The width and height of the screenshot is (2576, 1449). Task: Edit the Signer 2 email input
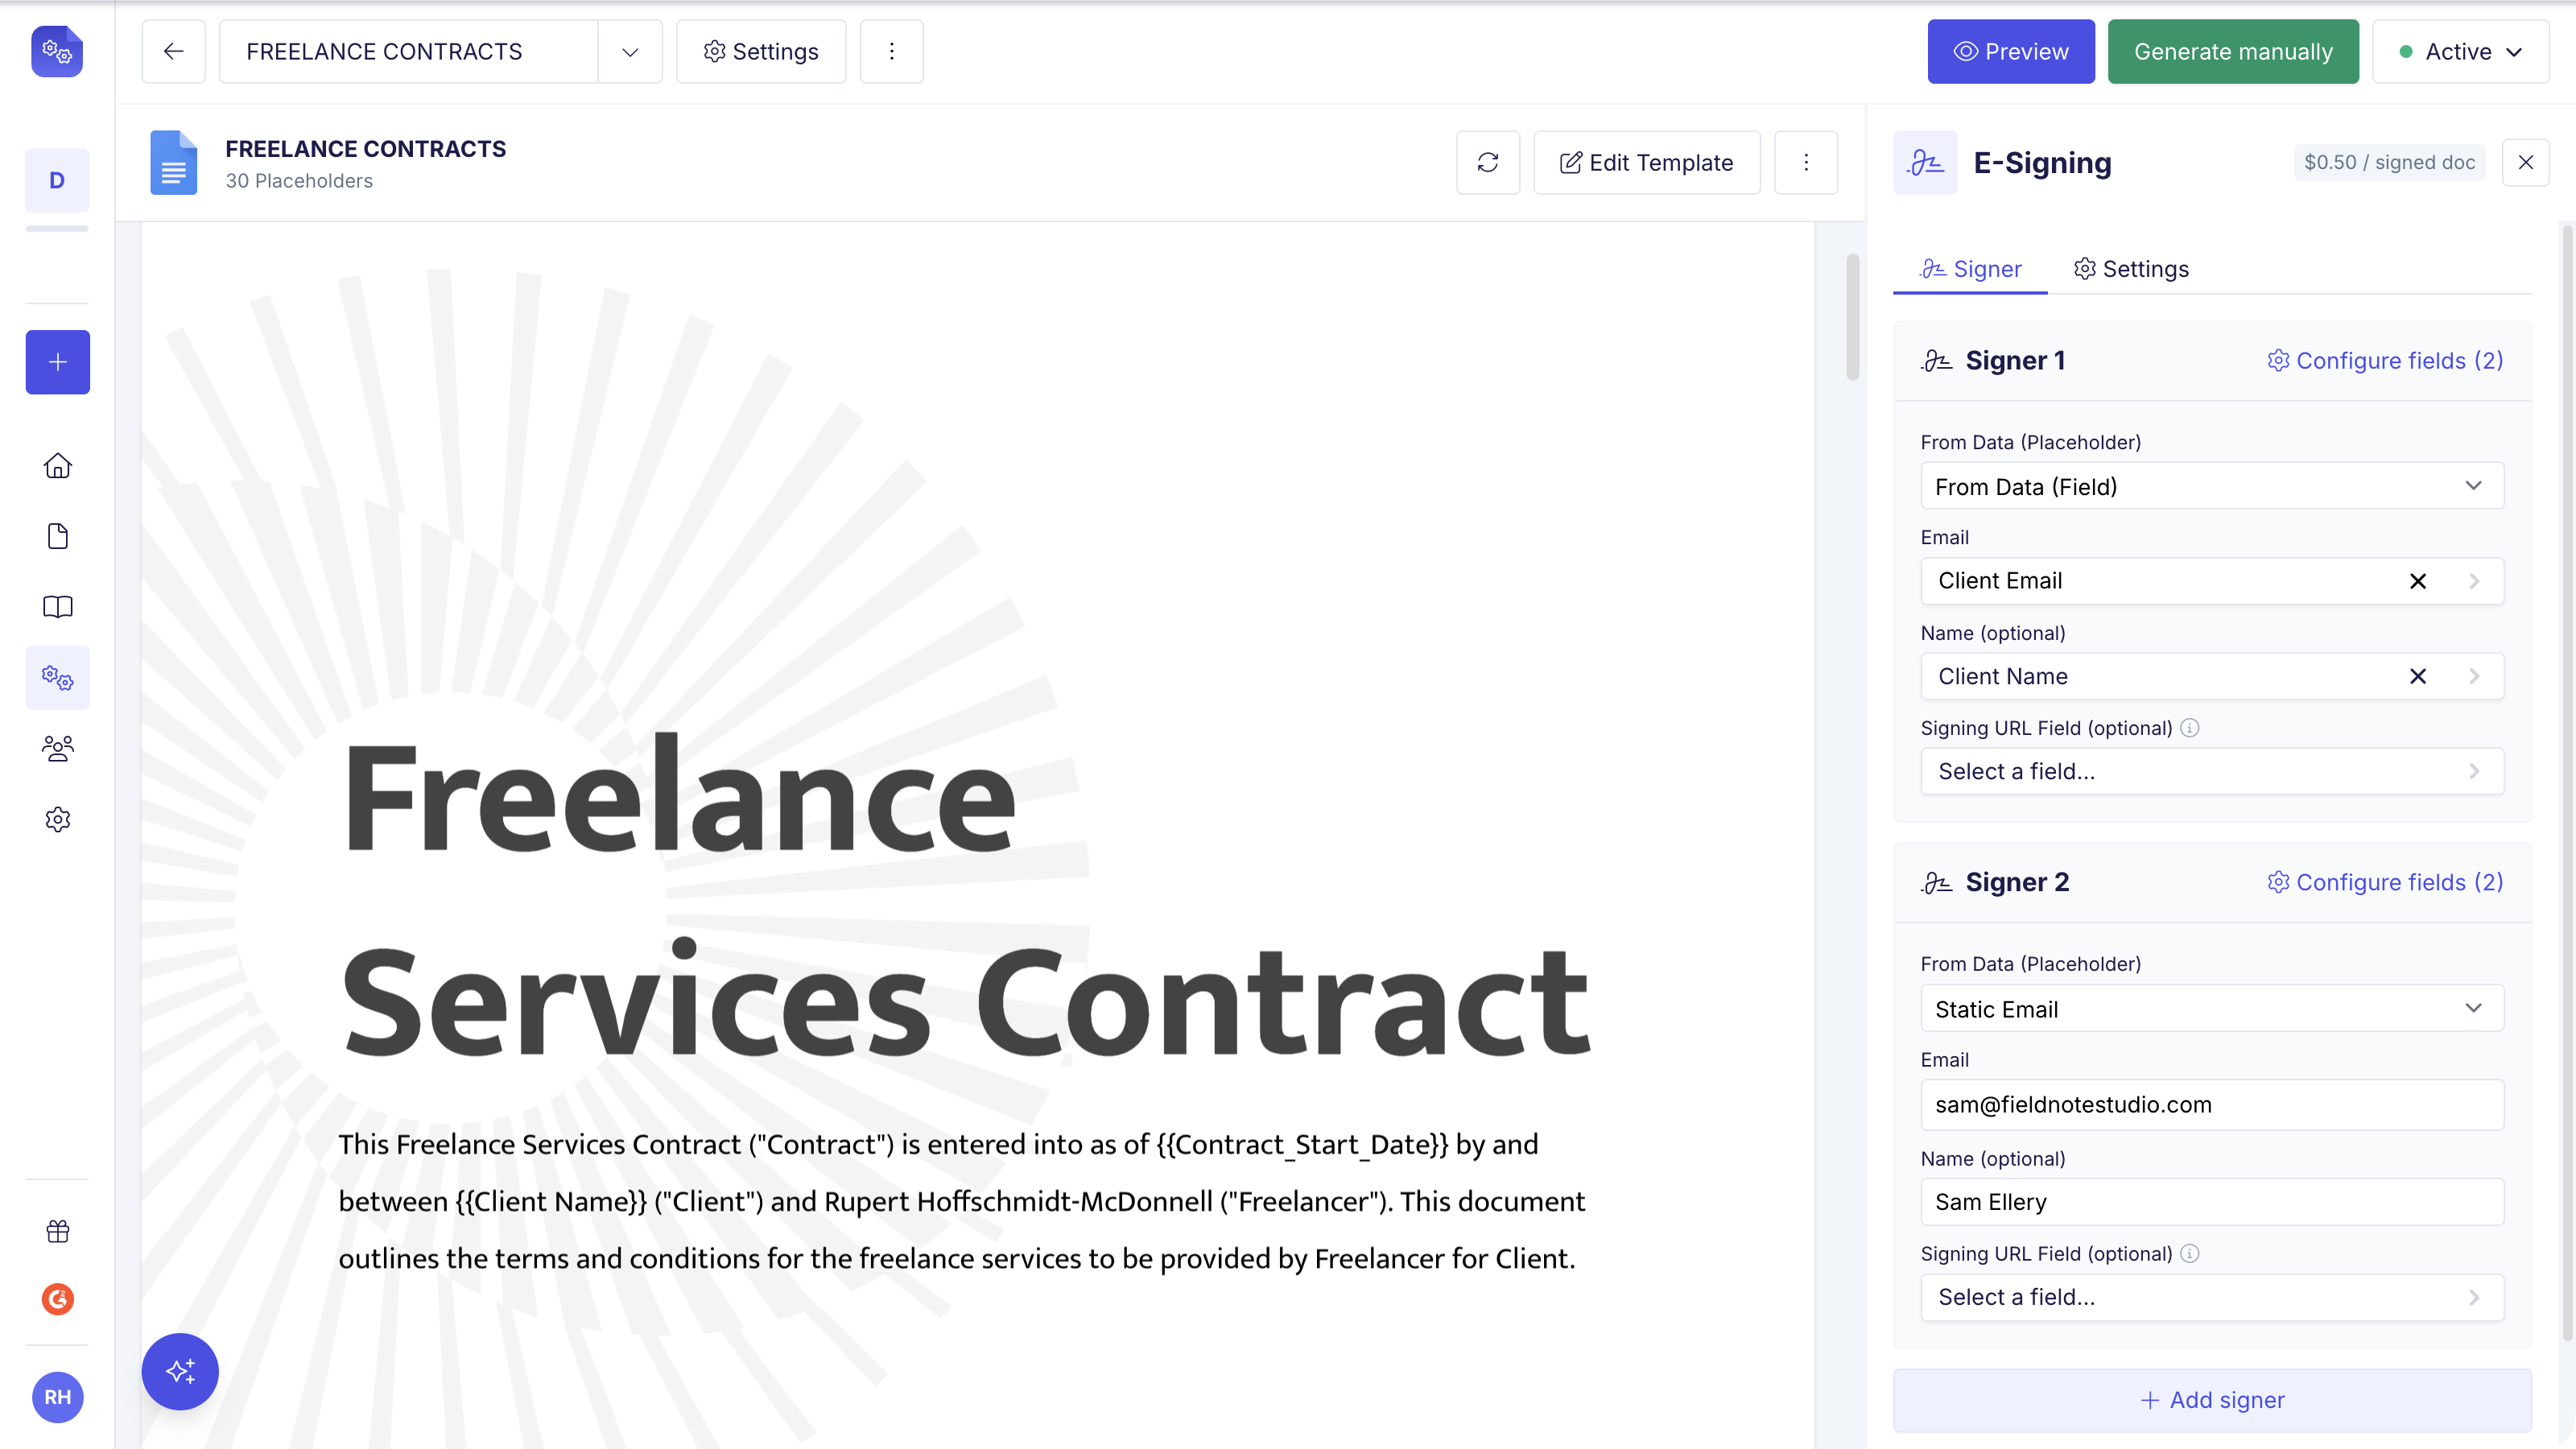2212,1104
